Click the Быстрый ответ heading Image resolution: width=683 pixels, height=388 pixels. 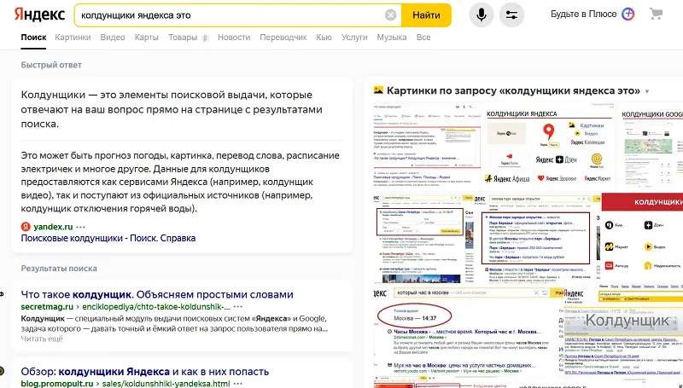[51, 65]
